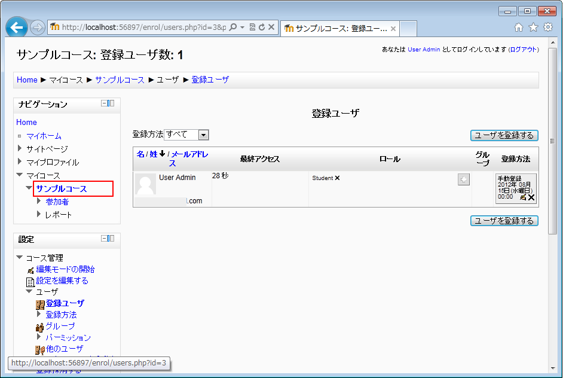Click the ログアウト link
This screenshot has height=378, width=563.
(x=523, y=50)
